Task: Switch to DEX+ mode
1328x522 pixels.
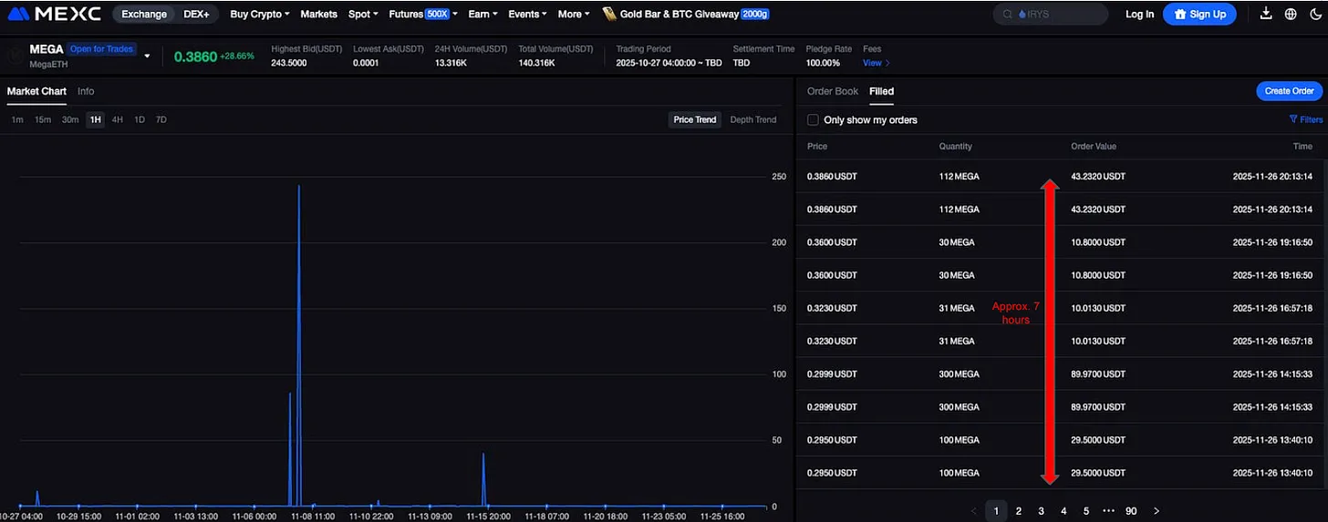Action: (x=196, y=15)
